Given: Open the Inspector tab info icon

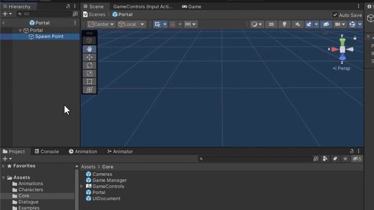Looking at the screenshot, I should point(369,6).
